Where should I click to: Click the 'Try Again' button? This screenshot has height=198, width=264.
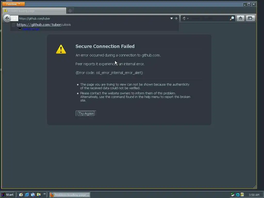click(86, 114)
